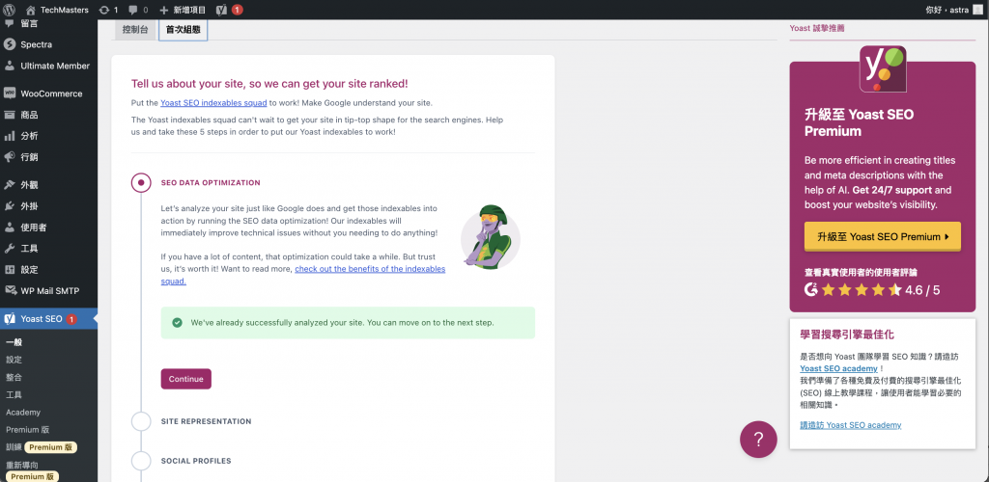
Task: Click the 行銷 megaphone icon
Action: point(10,157)
